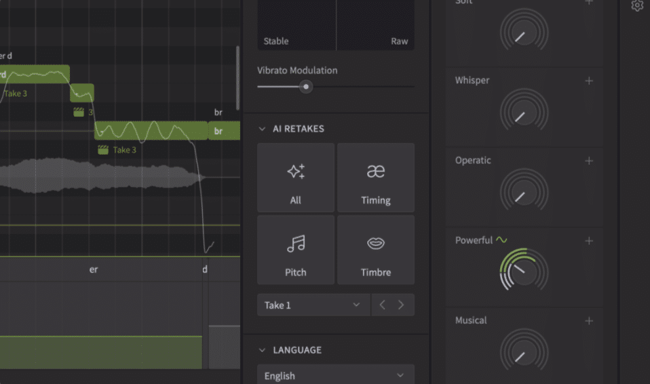Click the 'Take 3' label under the first note
650x384 pixels.
tap(16, 94)
